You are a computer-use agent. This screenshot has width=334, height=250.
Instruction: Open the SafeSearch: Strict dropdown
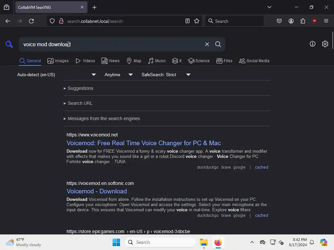[166, 75]
